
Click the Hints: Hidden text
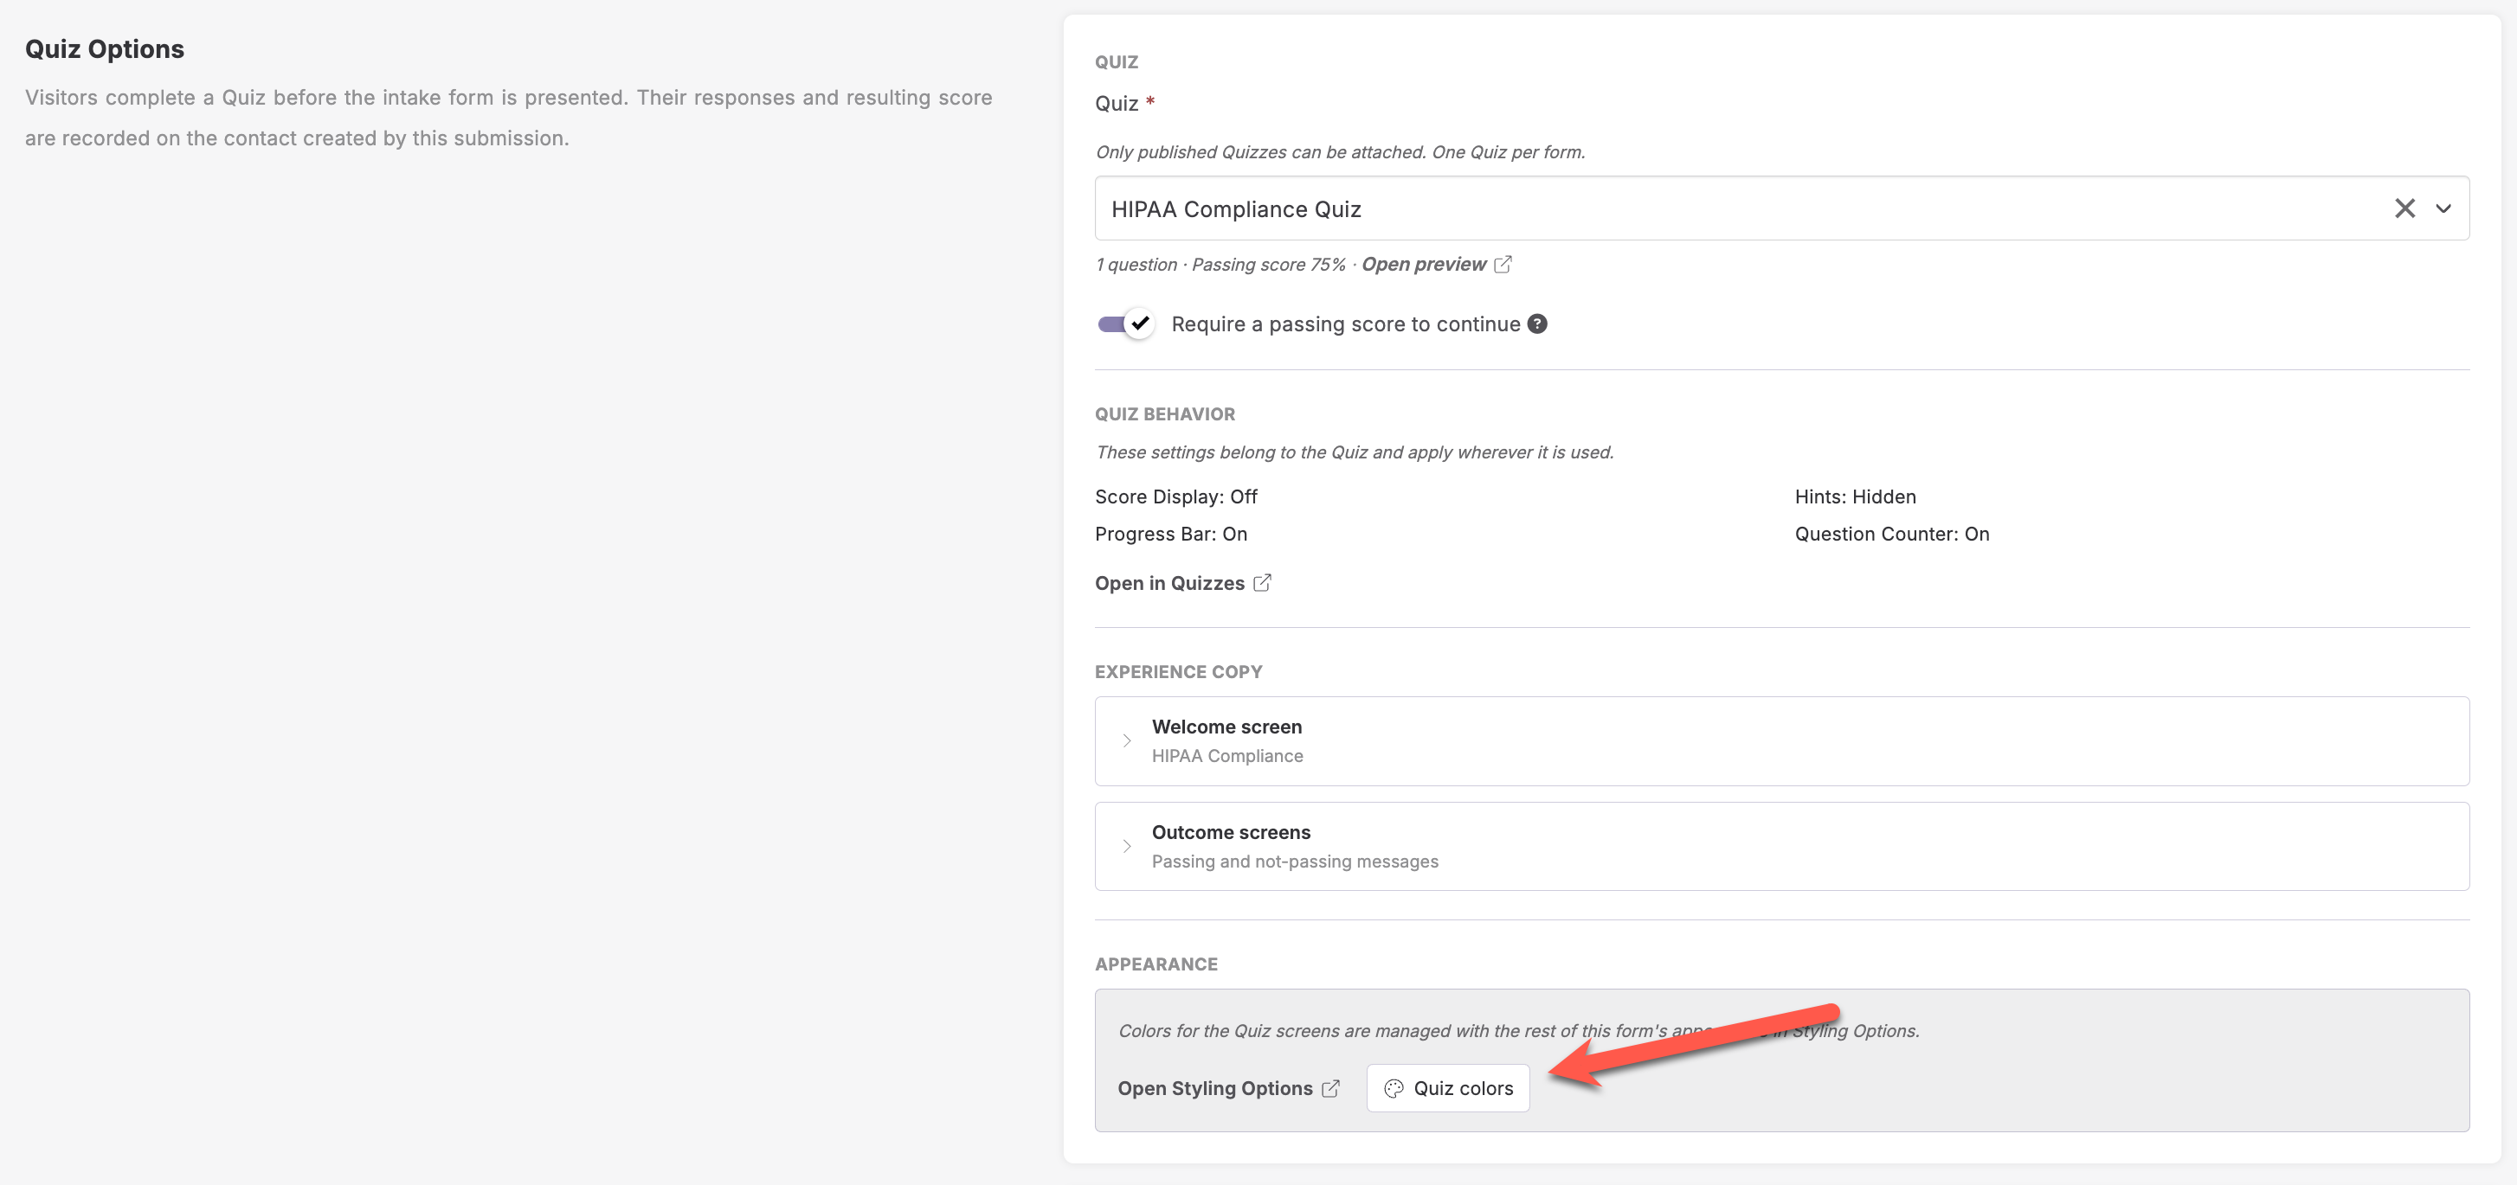point(1855,496)
